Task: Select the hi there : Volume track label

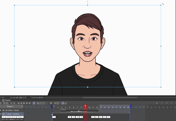Action: (x=13, y=110)
